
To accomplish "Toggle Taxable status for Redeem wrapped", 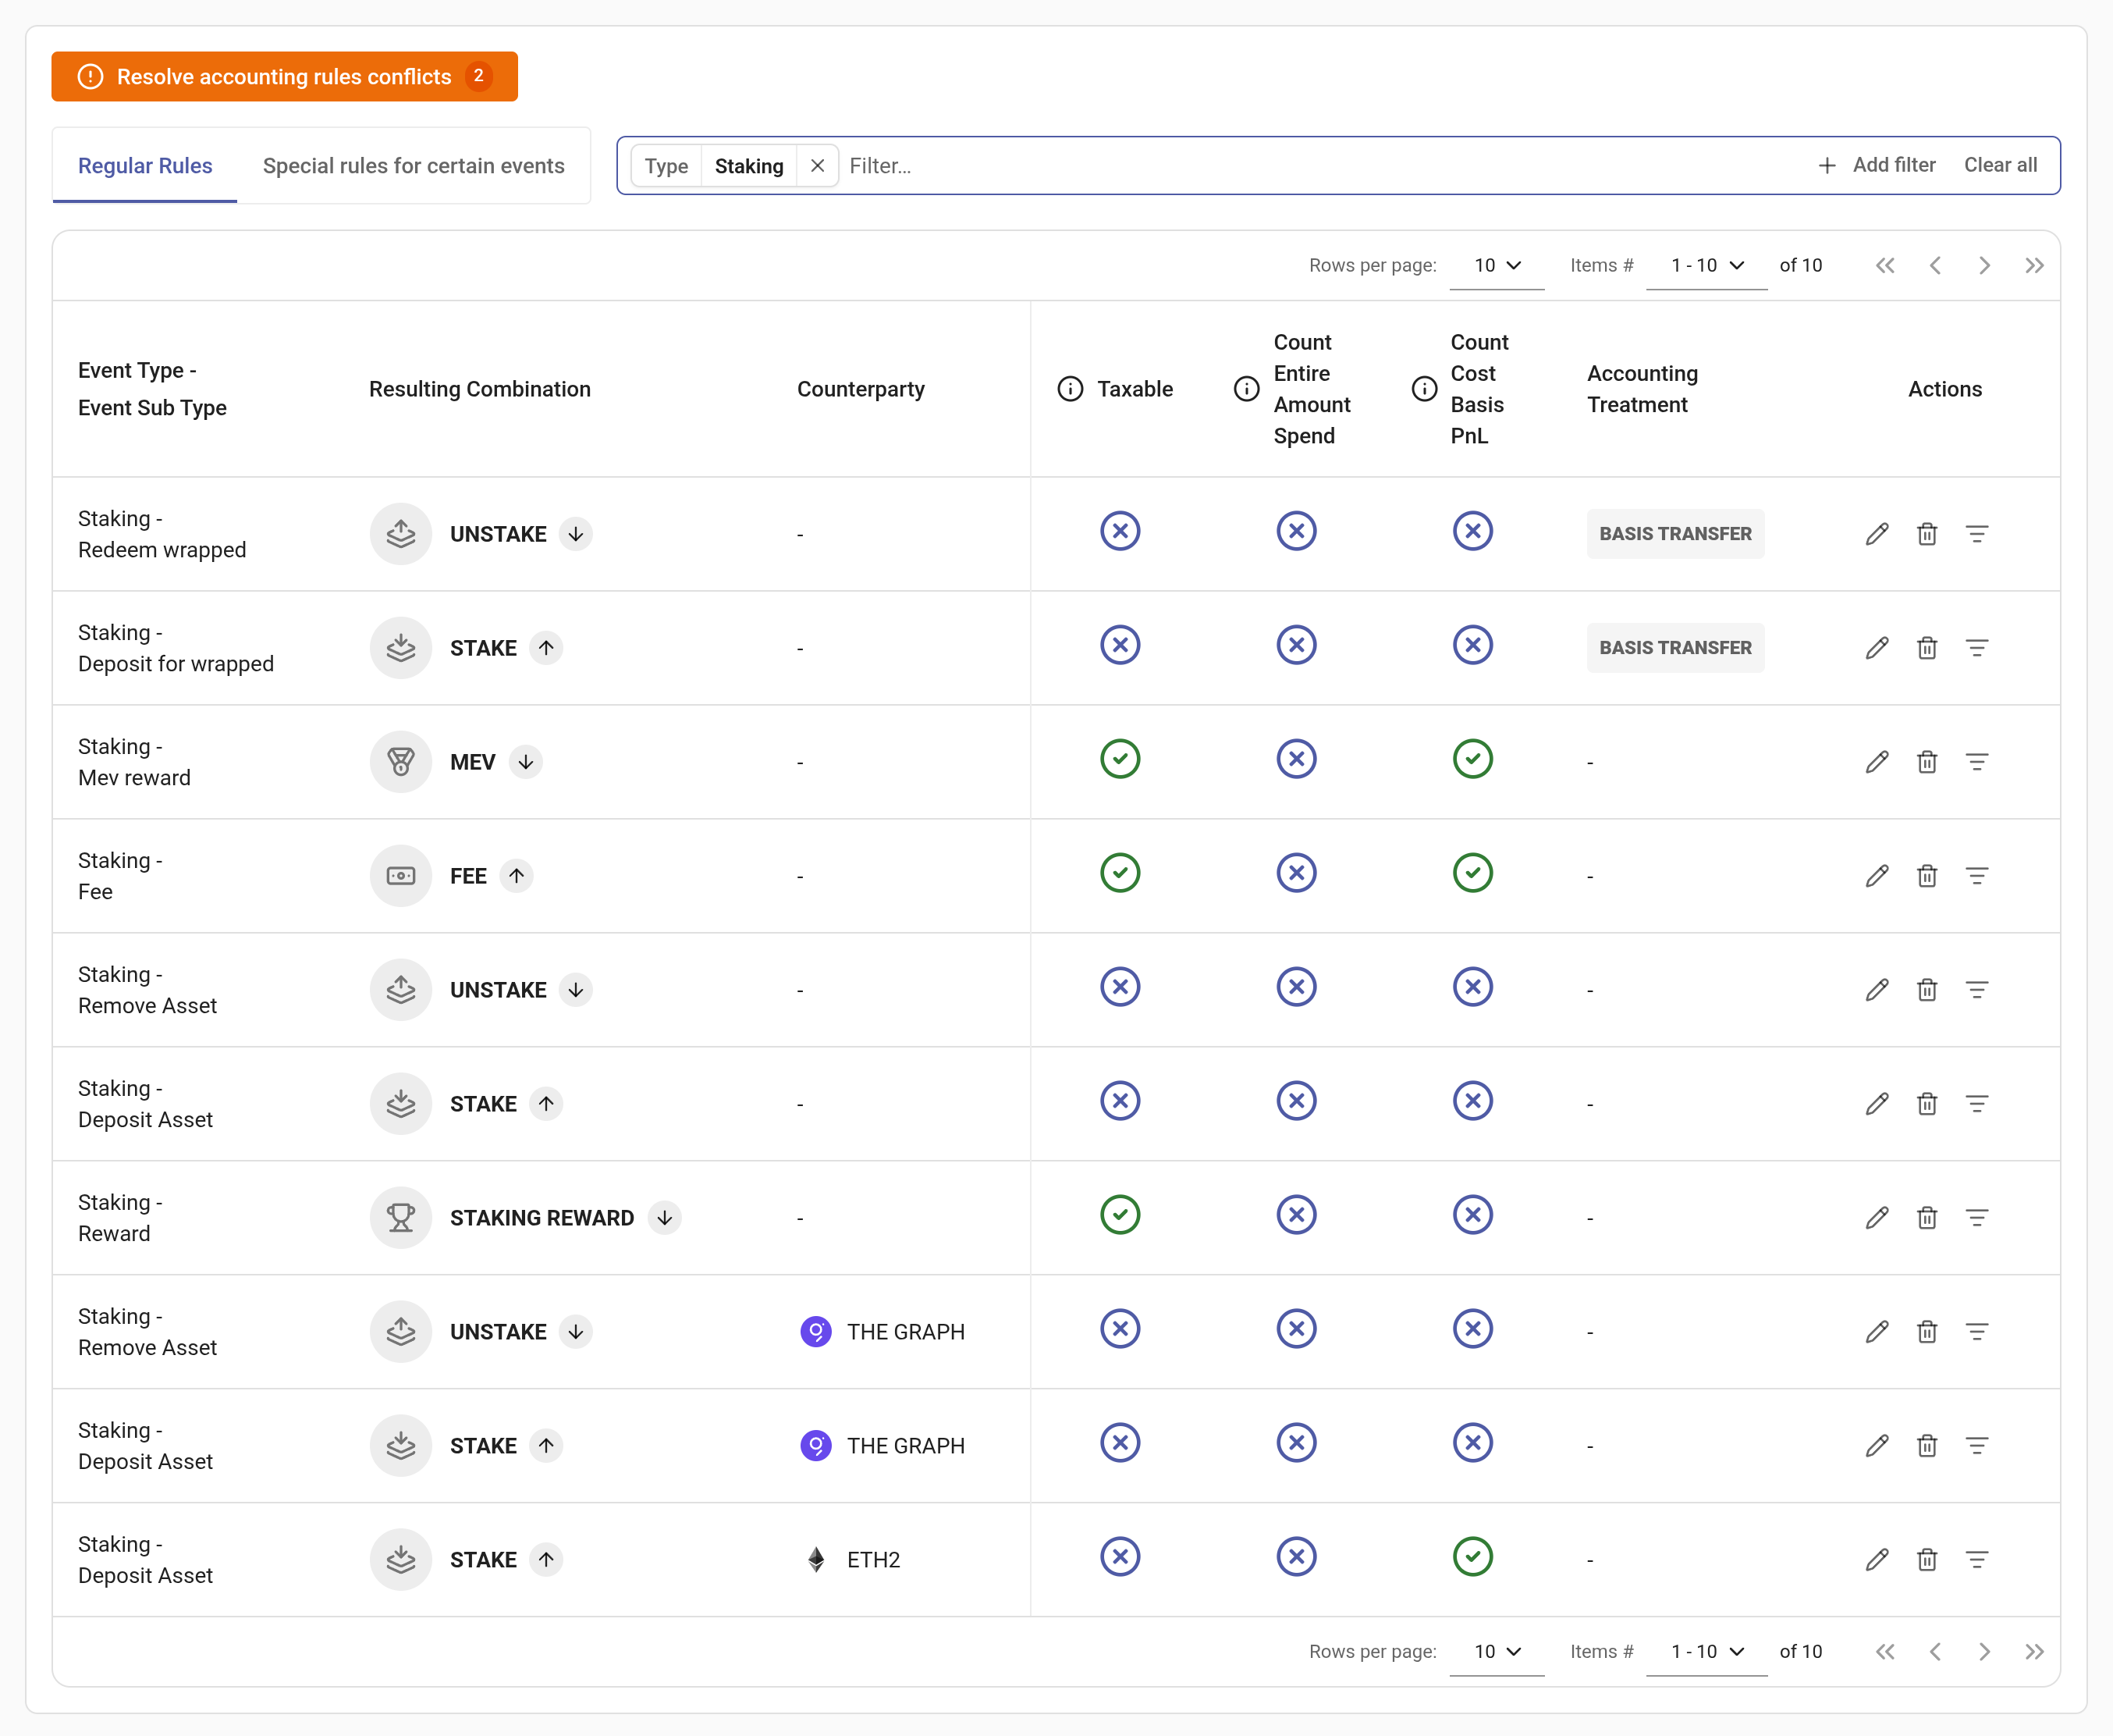I will pyautogui.click(x=1120, y=531).
